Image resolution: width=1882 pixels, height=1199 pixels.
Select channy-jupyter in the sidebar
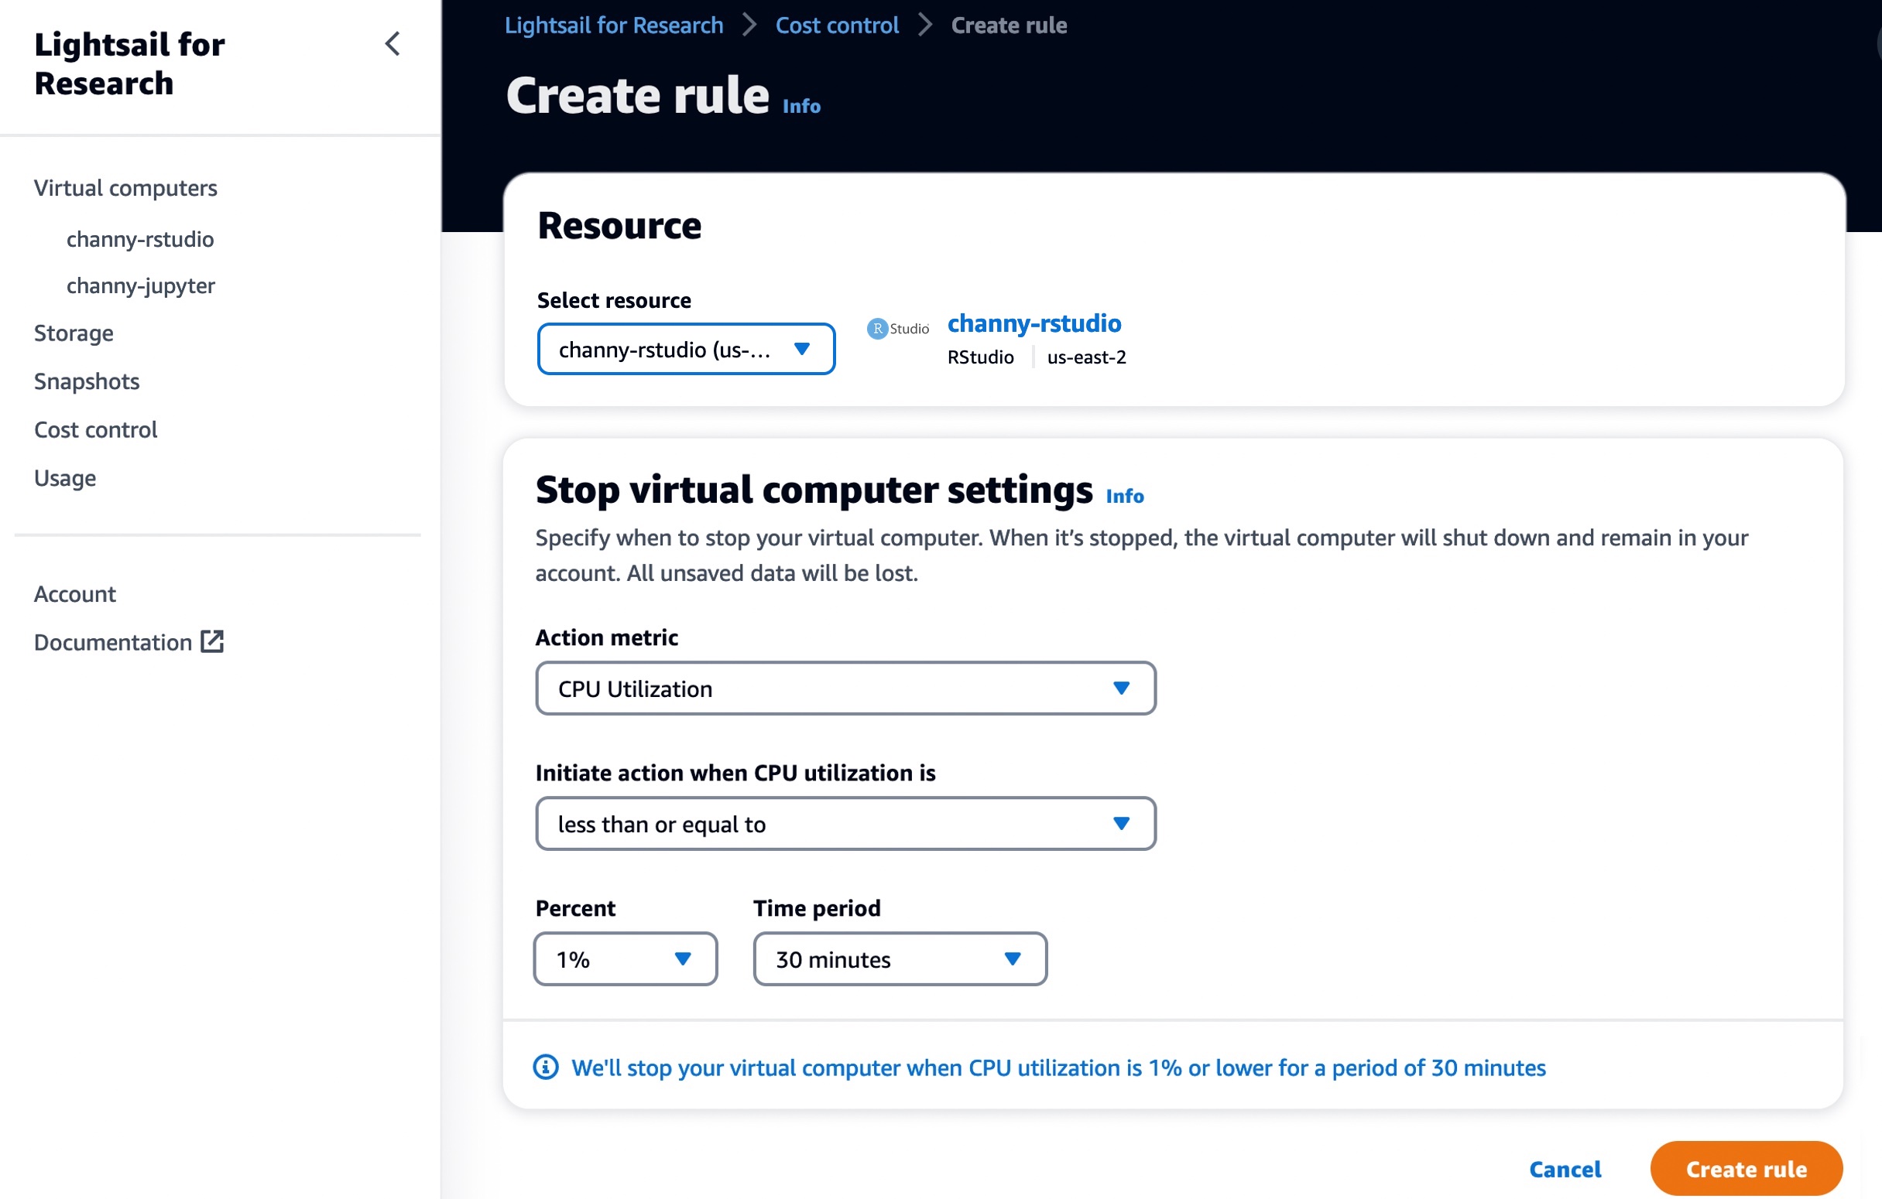pos(141,286)
